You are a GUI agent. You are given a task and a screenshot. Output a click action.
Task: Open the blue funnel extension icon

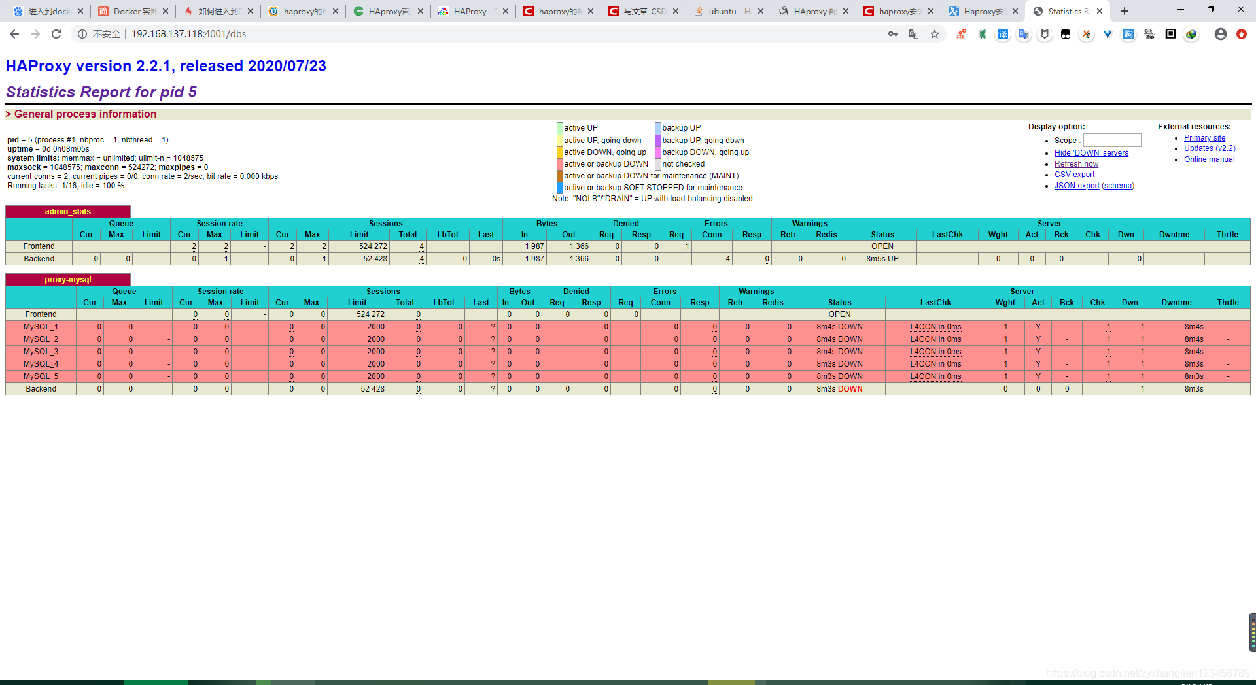(x=1108, y=34)
